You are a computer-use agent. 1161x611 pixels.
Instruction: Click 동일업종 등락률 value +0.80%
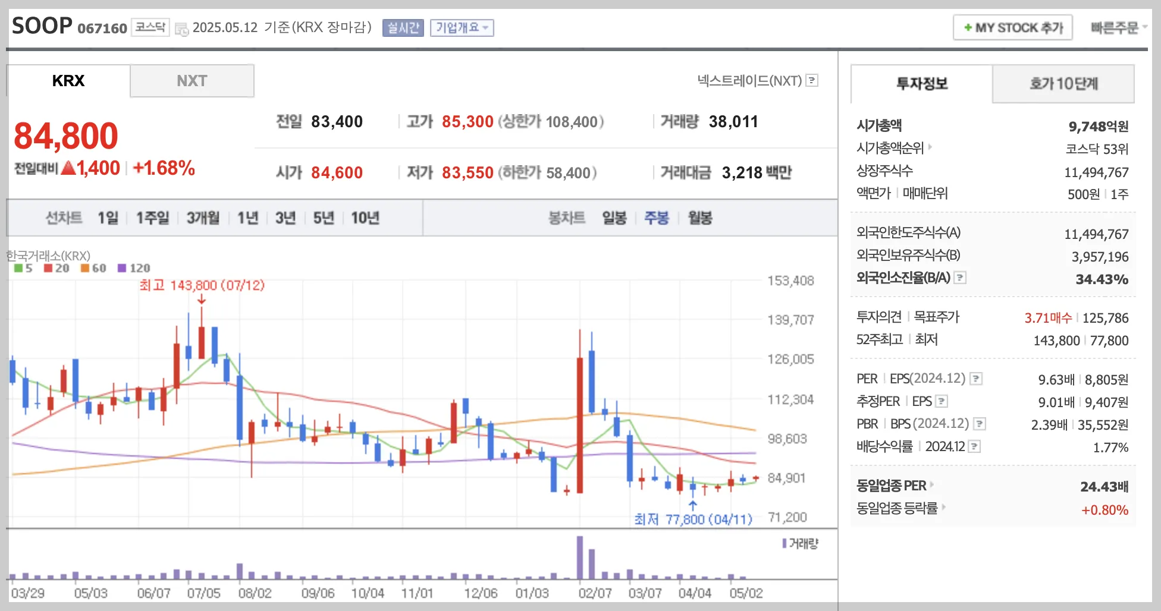click(1104, 510)
